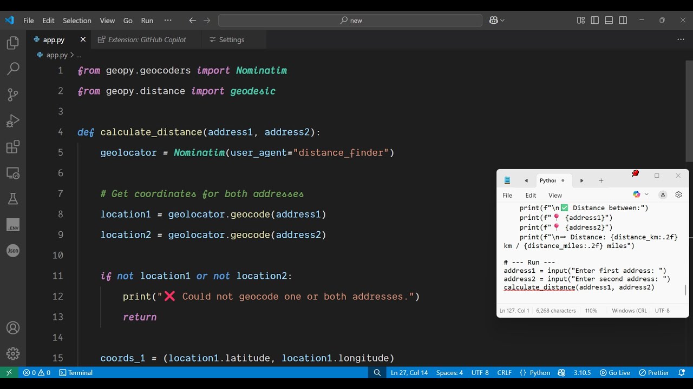Screen dimensions: 693x389
Task: Toggle the bottom panel
Action: [609, 21]
